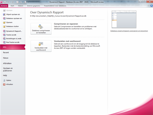Click the save icon in quick access toolbar

point(5,2)
